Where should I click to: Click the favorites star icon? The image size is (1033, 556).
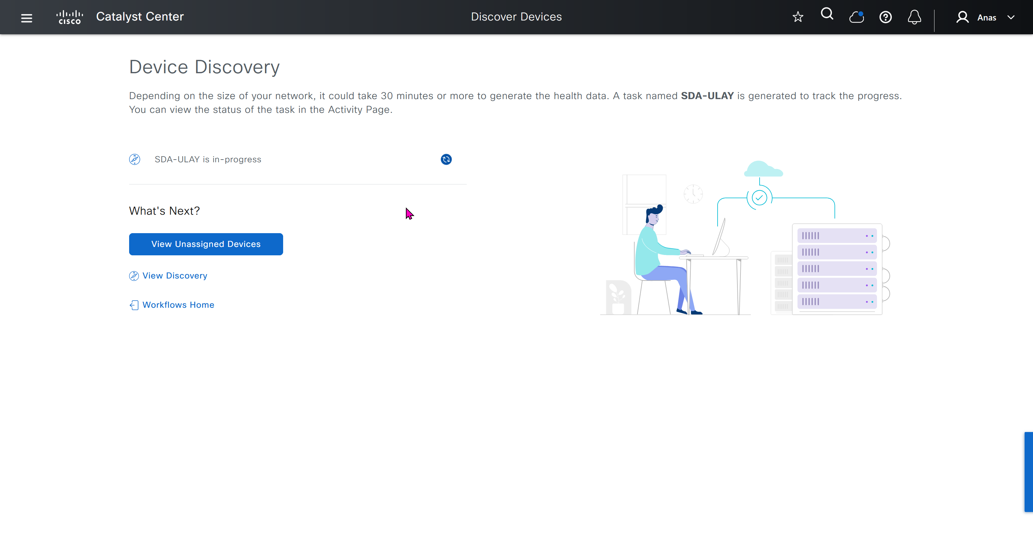point(798,17)
